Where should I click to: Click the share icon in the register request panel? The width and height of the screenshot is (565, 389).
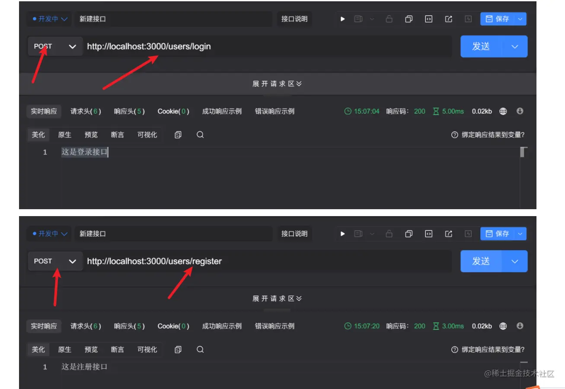tap(449, 234)
